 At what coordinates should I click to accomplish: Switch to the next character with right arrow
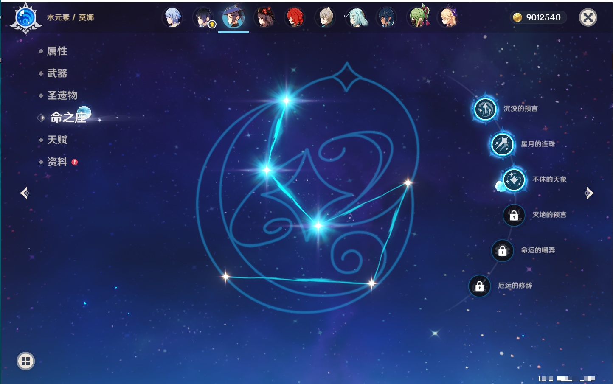[x=589, y=193]
